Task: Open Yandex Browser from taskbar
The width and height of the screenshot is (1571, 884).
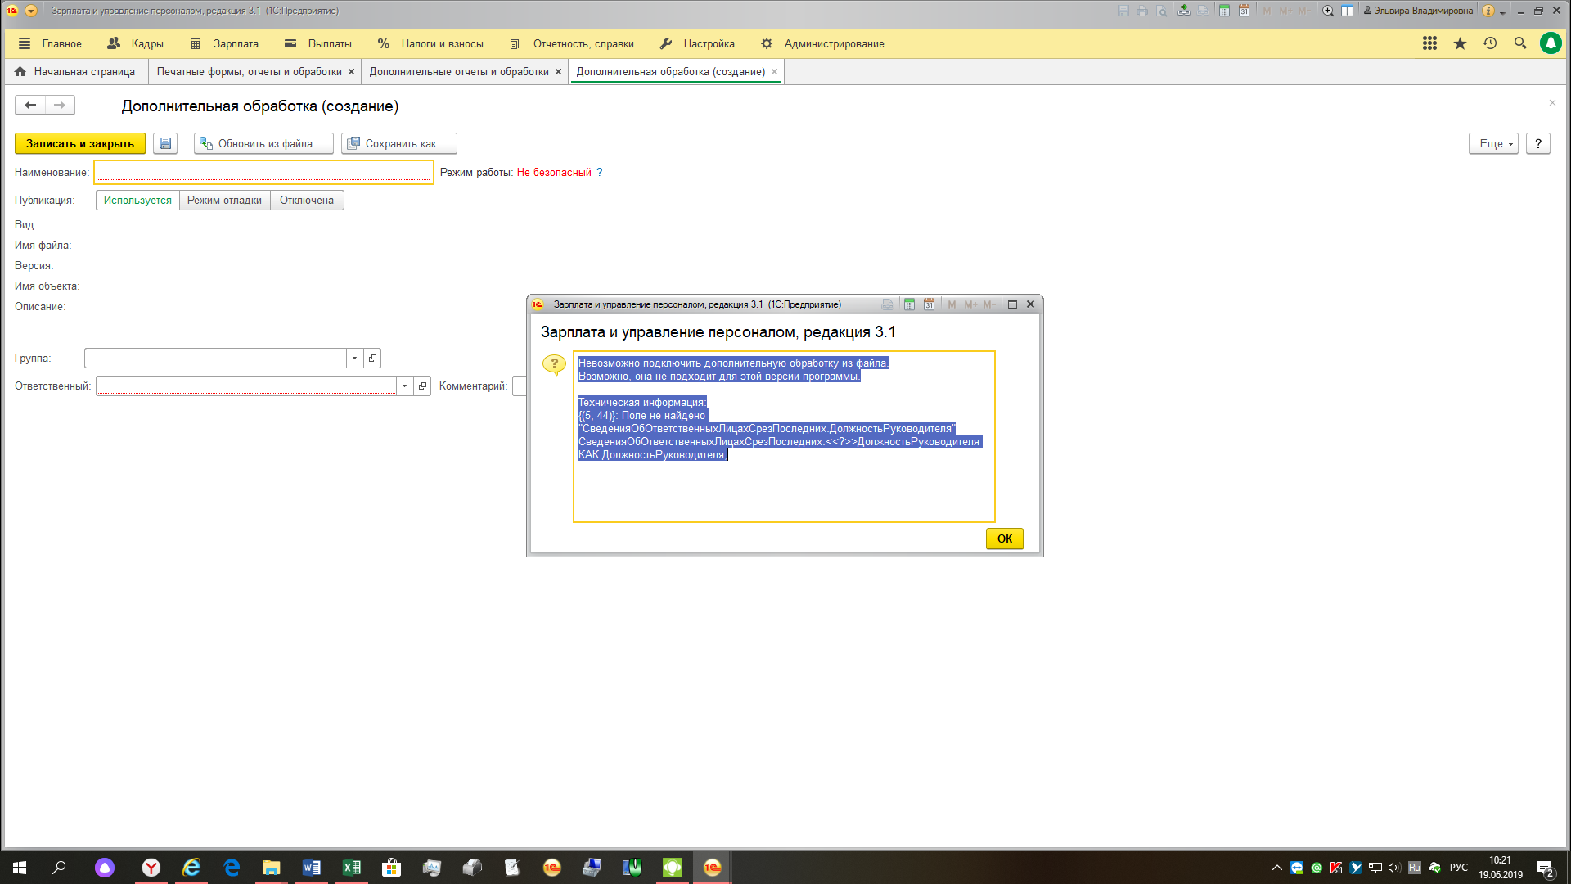Action: tap(151, 868)
